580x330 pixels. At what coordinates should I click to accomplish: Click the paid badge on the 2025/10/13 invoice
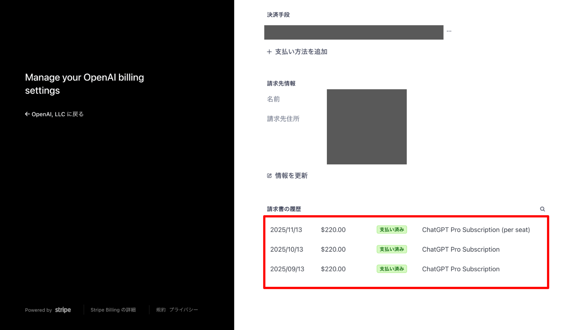tap(392, 249)
